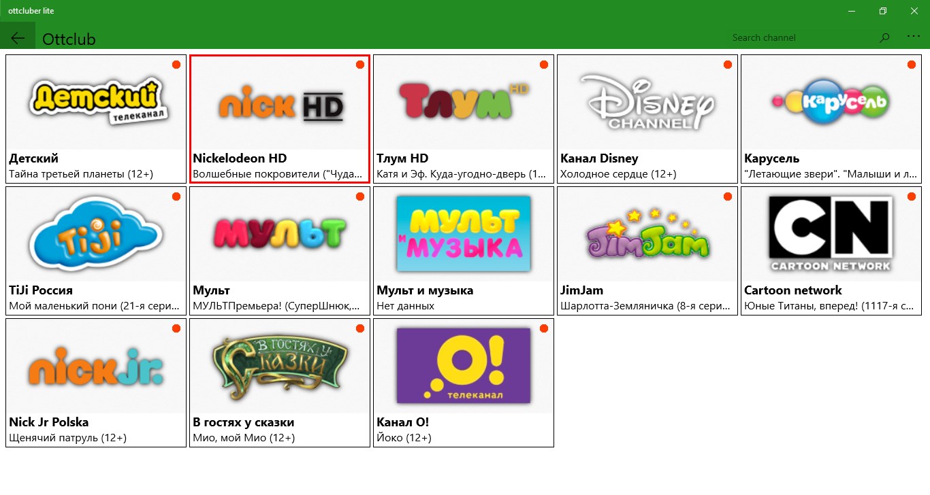Click the orange dot on JimJam tile
The height and width of the screenshot is (495, 930).
728,197
